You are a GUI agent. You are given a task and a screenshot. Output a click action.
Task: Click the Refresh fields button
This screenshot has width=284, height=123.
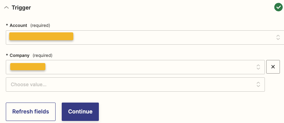31,112
